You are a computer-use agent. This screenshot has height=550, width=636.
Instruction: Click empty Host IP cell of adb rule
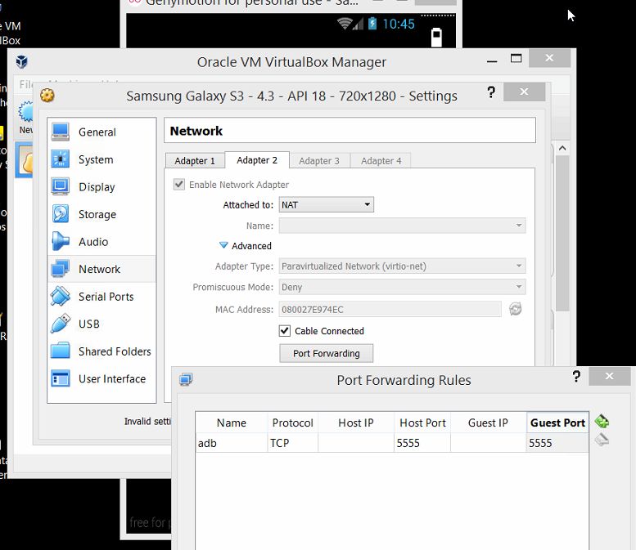(356, 443)
